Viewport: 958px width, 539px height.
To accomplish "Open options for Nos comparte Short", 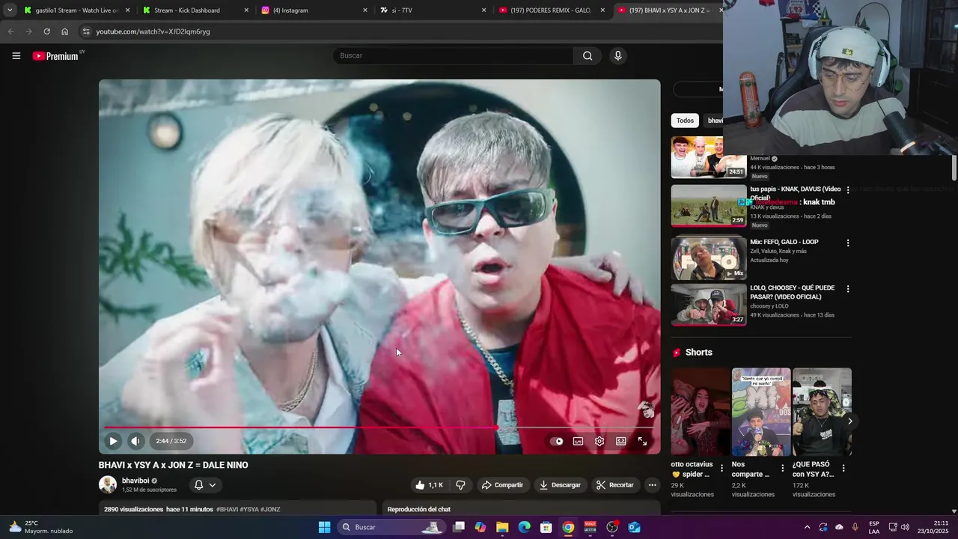I will [783, 468].
